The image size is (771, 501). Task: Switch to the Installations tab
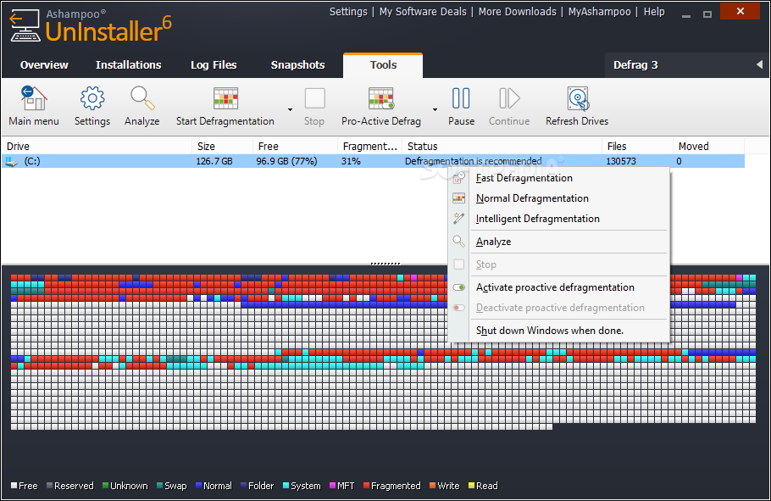[x=128, y=65]
